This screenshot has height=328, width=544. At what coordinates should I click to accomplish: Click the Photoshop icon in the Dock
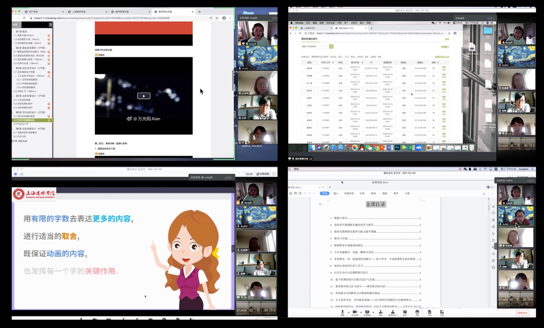click(397, 148)
